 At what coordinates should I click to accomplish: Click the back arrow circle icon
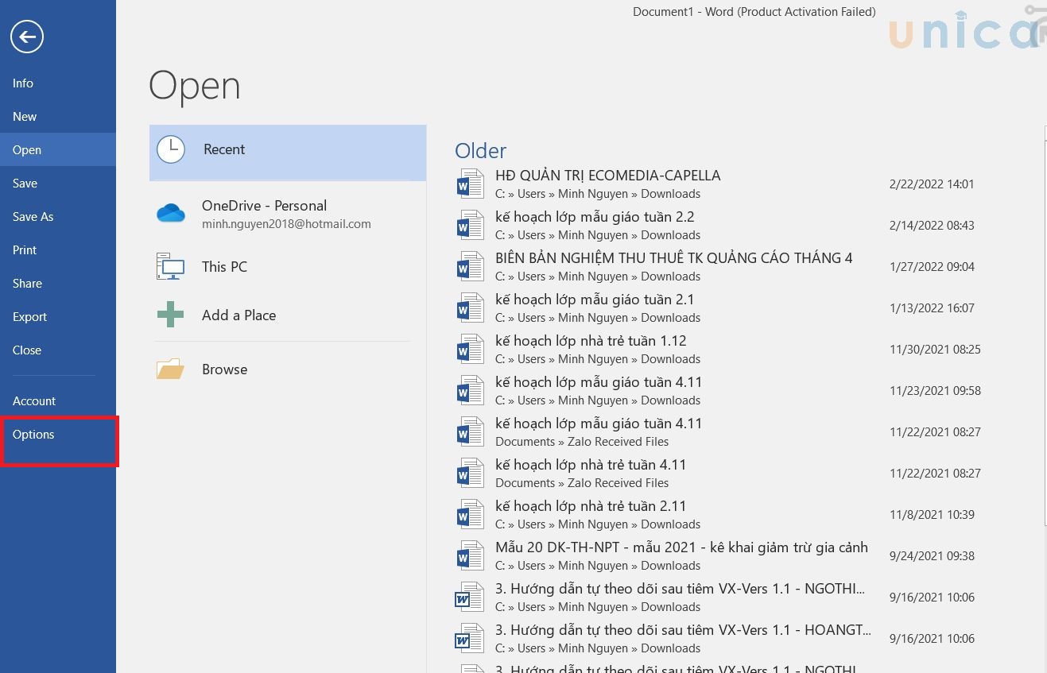[27, 37]
